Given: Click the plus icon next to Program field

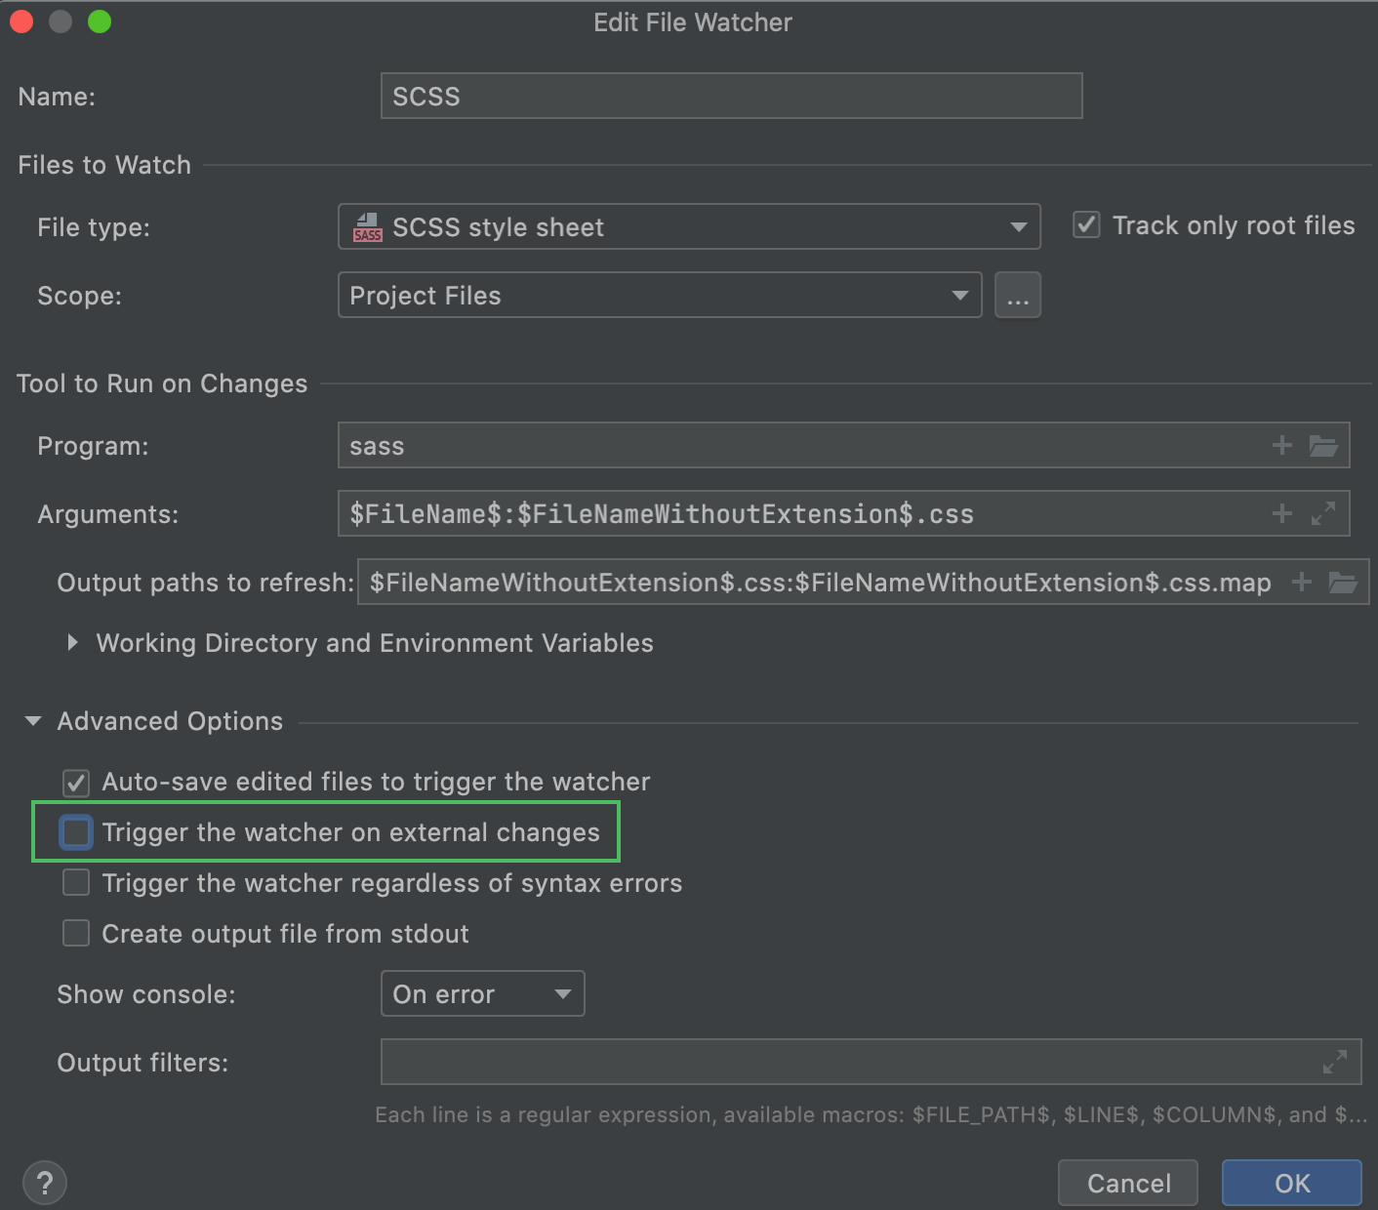Looking at the screenshot, I should tap(1281, 445).
